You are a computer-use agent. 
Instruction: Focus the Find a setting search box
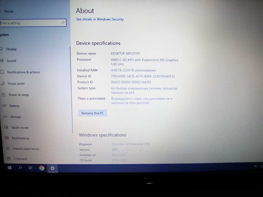click(x=33, y=23)
